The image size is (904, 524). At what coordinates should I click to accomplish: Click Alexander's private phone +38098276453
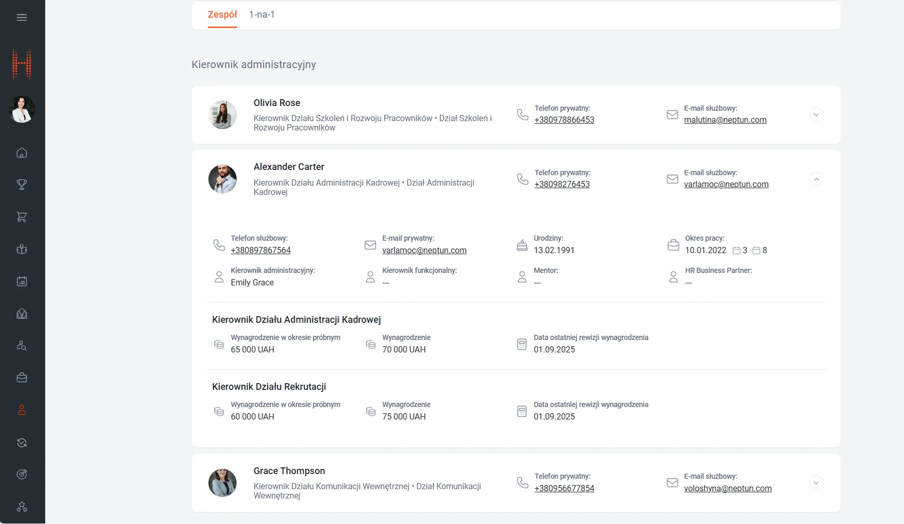pos(562,185)
